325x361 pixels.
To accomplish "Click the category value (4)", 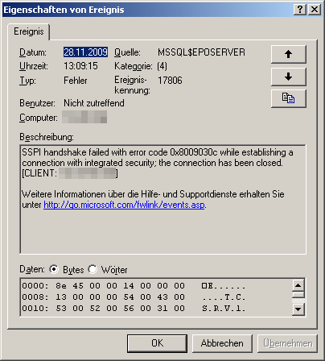I will coord(162,66).
